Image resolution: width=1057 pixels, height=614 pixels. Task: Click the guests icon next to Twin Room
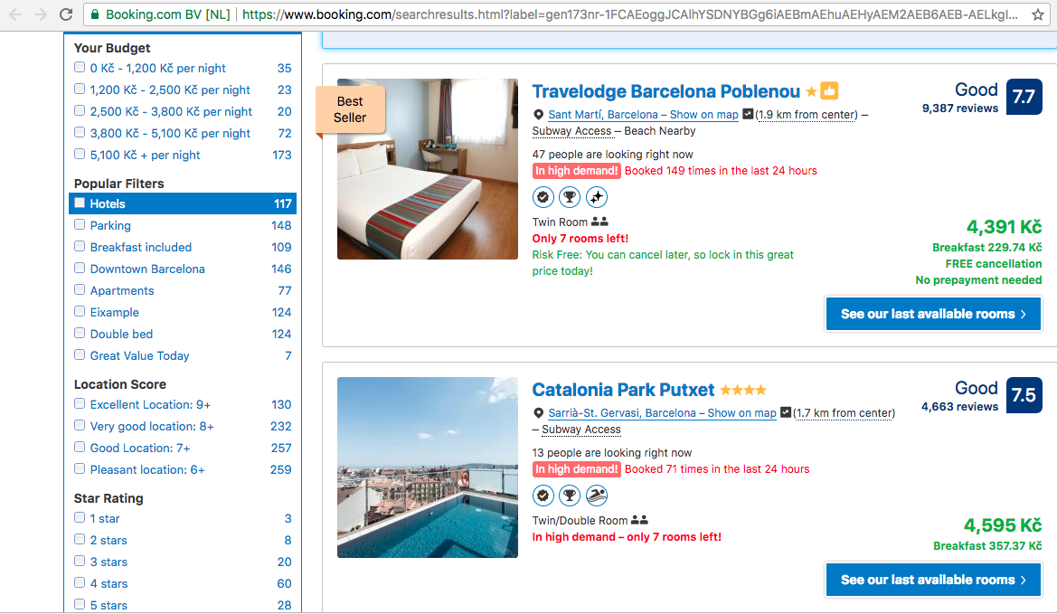coord(599,222)
